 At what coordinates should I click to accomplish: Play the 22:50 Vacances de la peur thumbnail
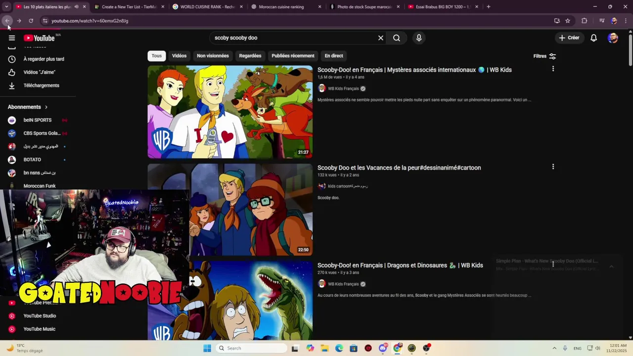[230, 210]
